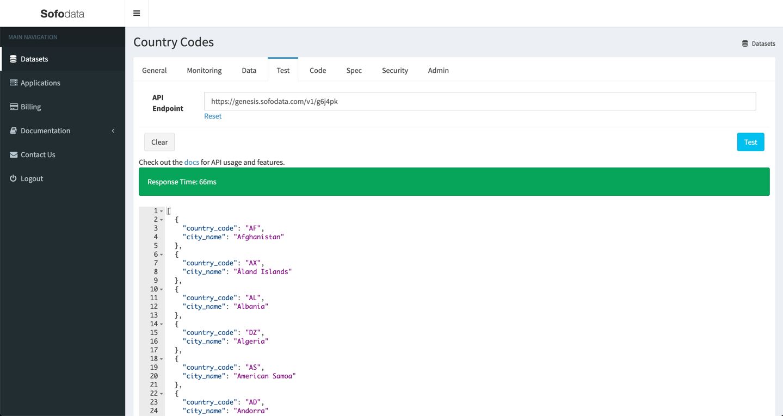Click the "Algeria" value on line 16
783x416 pixels.
[251, 342]
